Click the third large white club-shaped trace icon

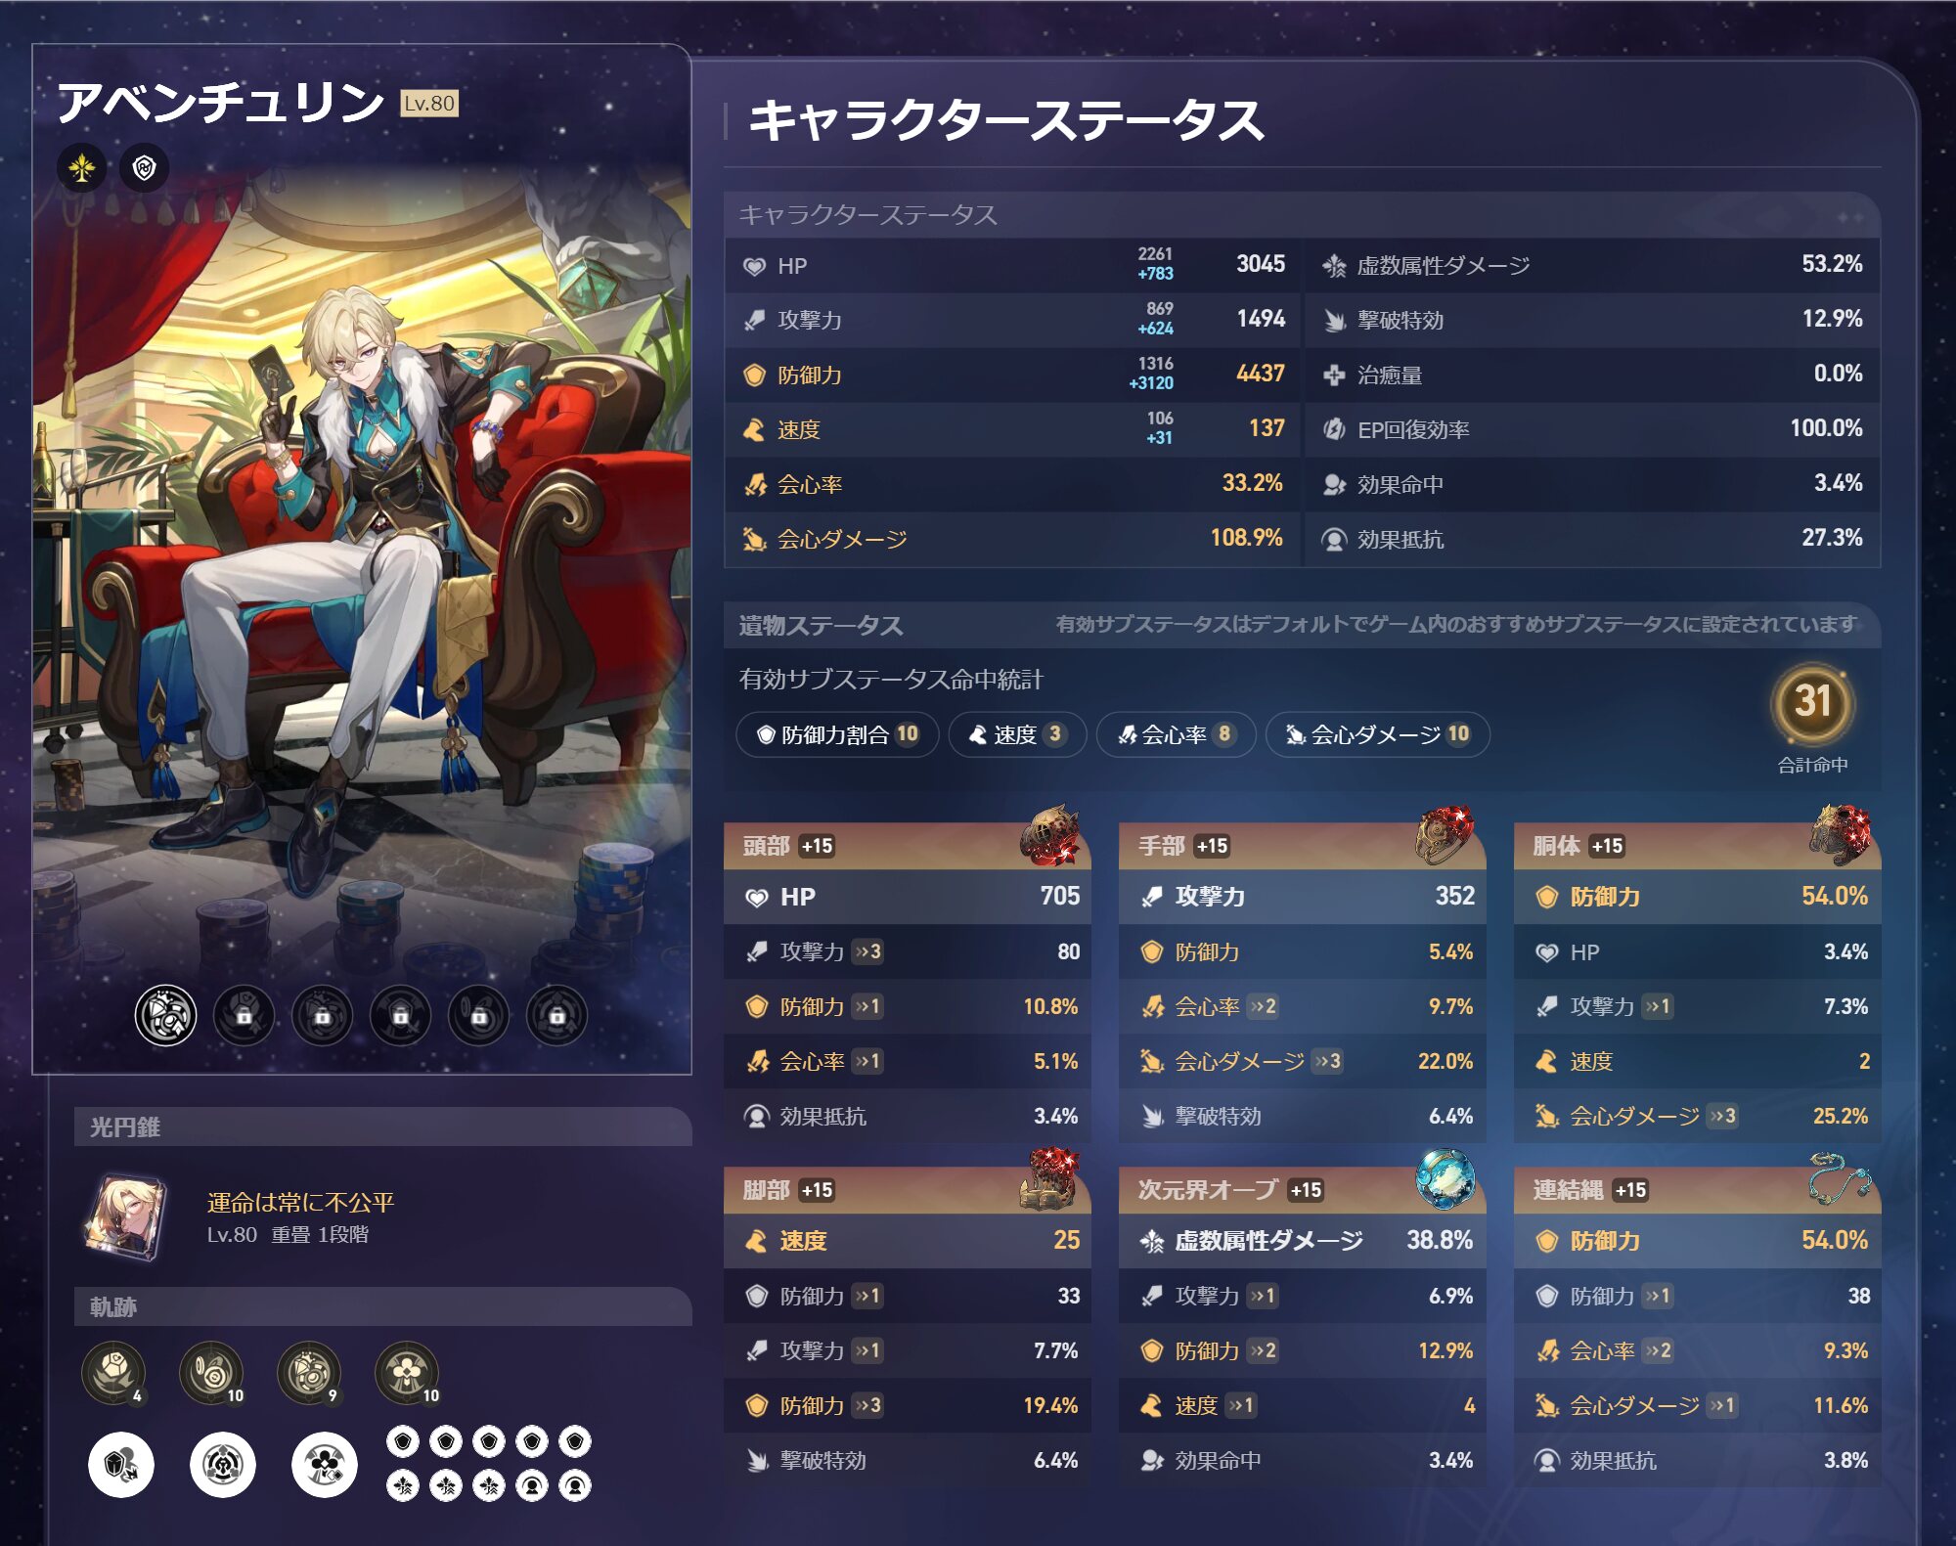pyautogui.click(x=325, y=1464)
